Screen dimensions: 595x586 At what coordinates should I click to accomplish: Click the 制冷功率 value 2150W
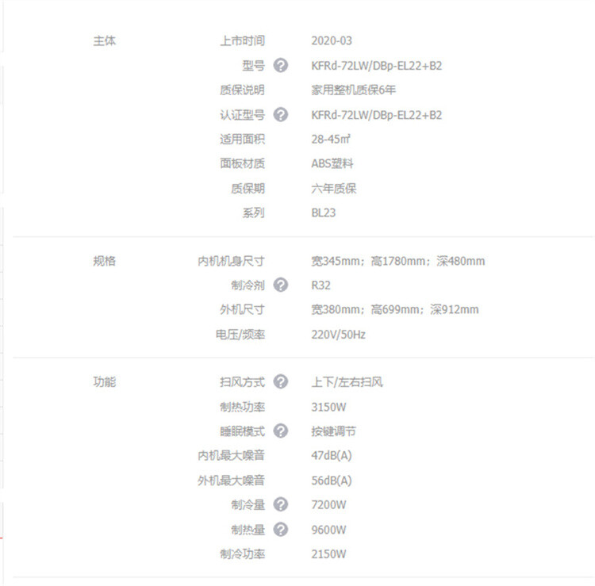[x=328, y=553]
